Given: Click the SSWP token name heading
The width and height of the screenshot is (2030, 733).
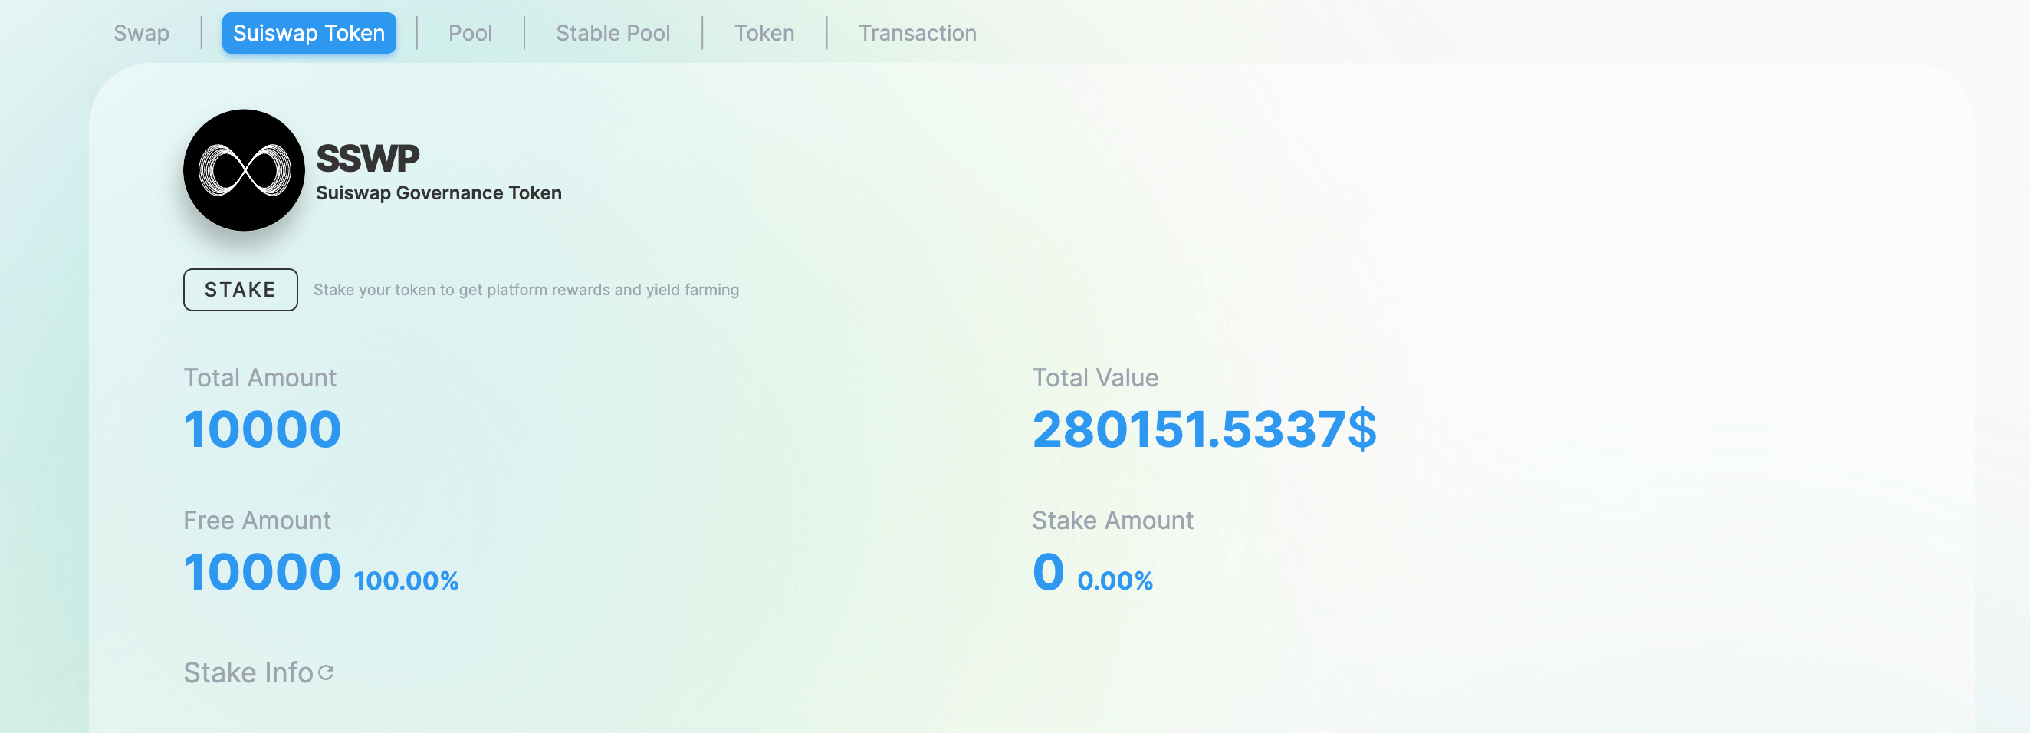Looking at the screenshot, I should 367,159.
